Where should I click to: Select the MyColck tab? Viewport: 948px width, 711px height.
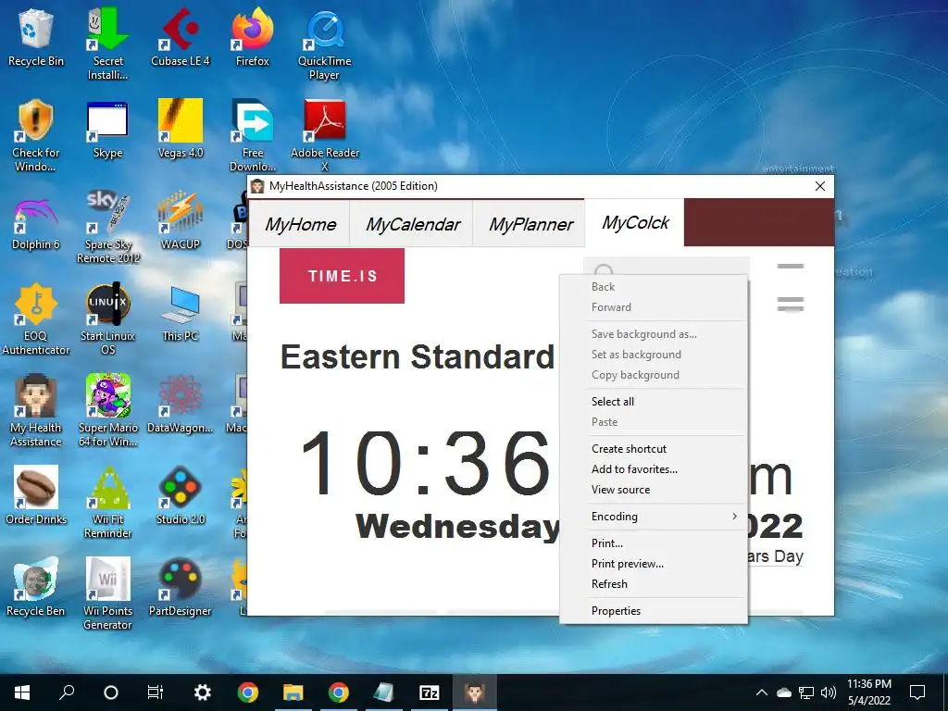635,222
